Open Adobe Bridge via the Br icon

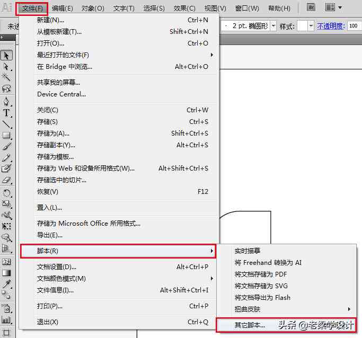(x=311, y=7)
